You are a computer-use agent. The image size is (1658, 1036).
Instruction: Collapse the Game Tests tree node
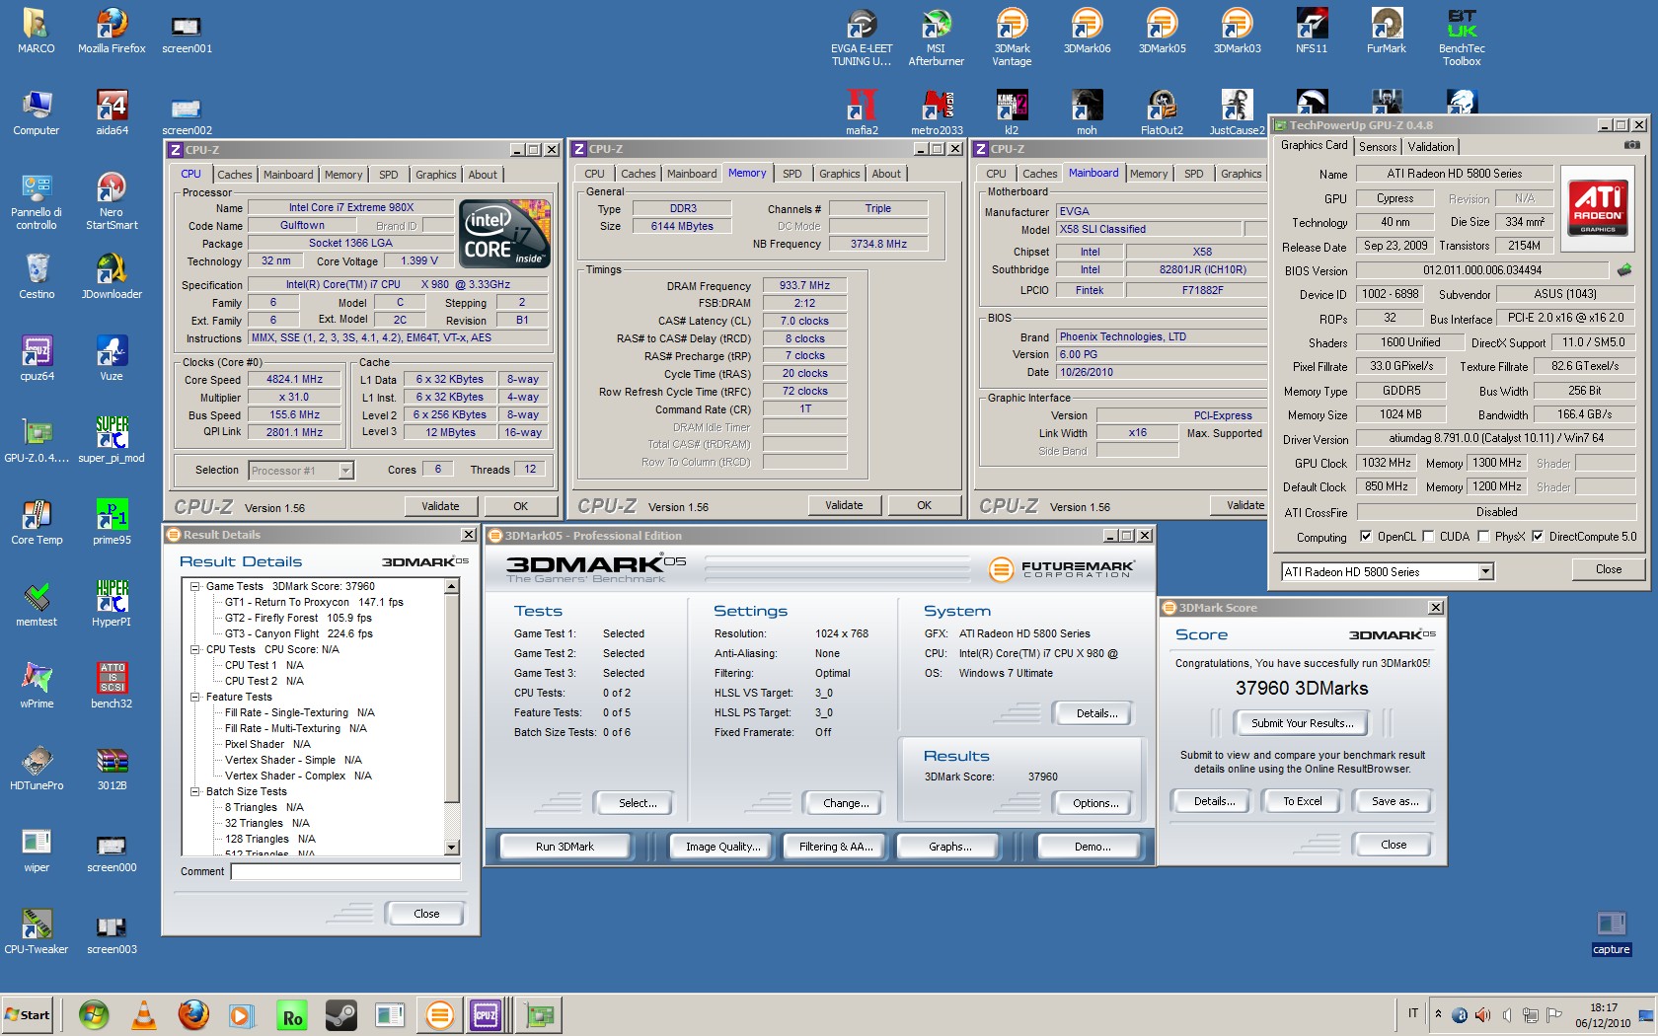coord(195,586)
